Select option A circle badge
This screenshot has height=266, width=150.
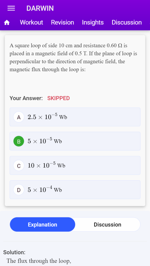click(19, 117)
